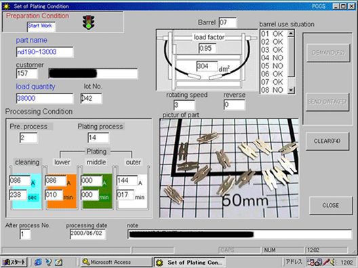Open Internet Explorer from quick launch
The width and height of the screenshot is (358, 268).
click(38, 263)
